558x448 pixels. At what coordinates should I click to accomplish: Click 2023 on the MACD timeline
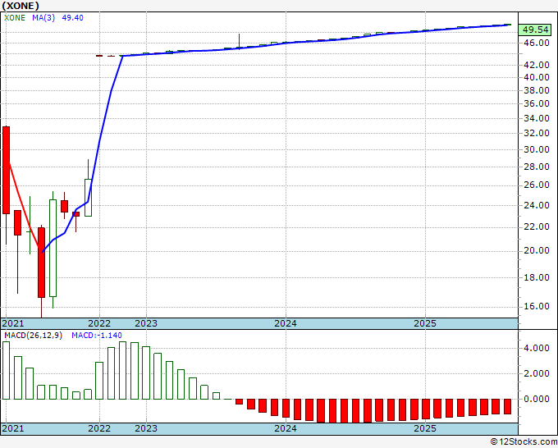pyautogui.click(x=146, y=428)
